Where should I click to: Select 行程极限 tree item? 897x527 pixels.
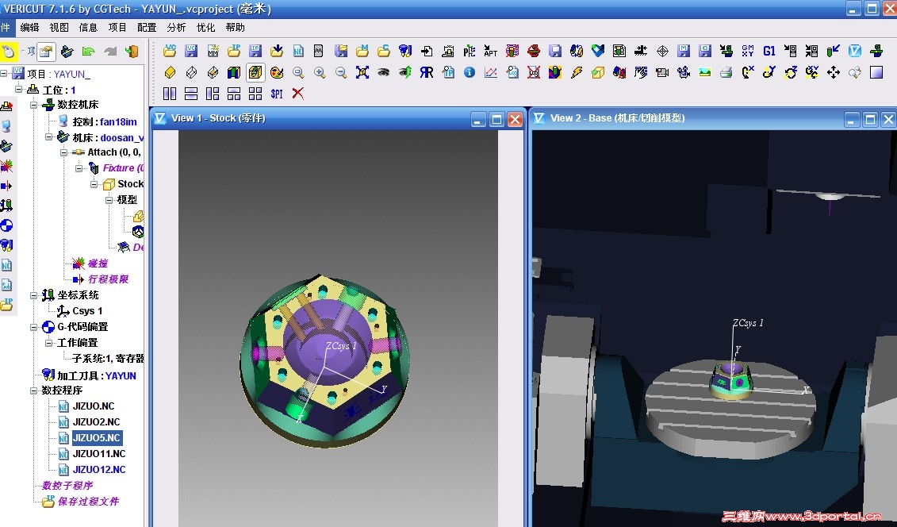click(108, 279)
